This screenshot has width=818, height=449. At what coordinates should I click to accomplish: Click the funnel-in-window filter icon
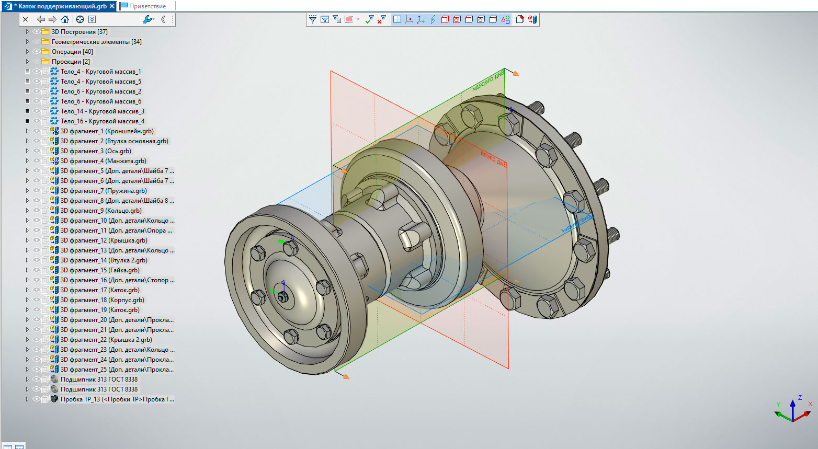pyautogui.click(x=325, y=19)
